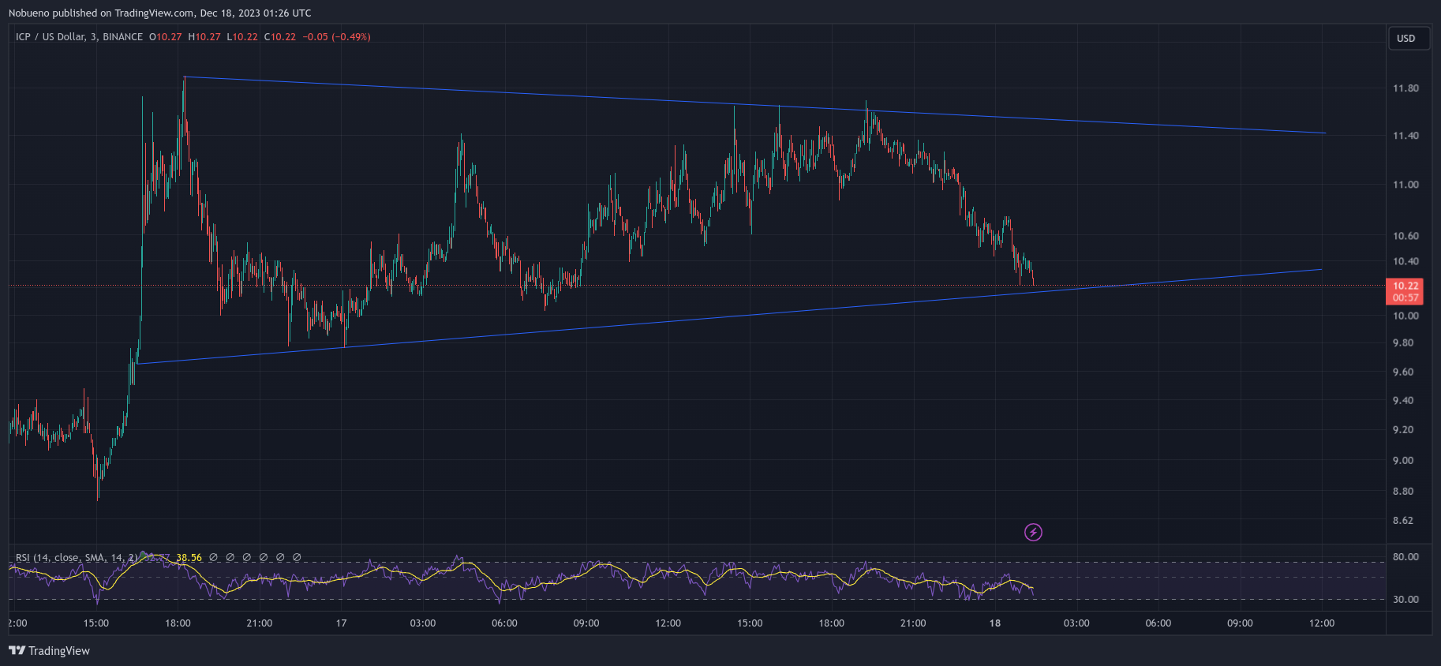Screen dimensions: 1441x666
Task: Click the 10.60 price axis label
Action: pos(1405,236)
